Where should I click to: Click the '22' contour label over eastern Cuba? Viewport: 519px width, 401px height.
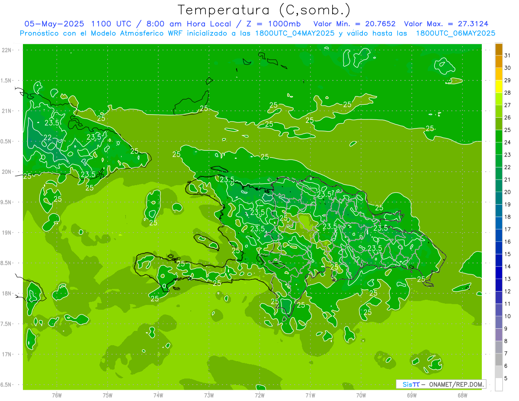click(x=48, y=138)
